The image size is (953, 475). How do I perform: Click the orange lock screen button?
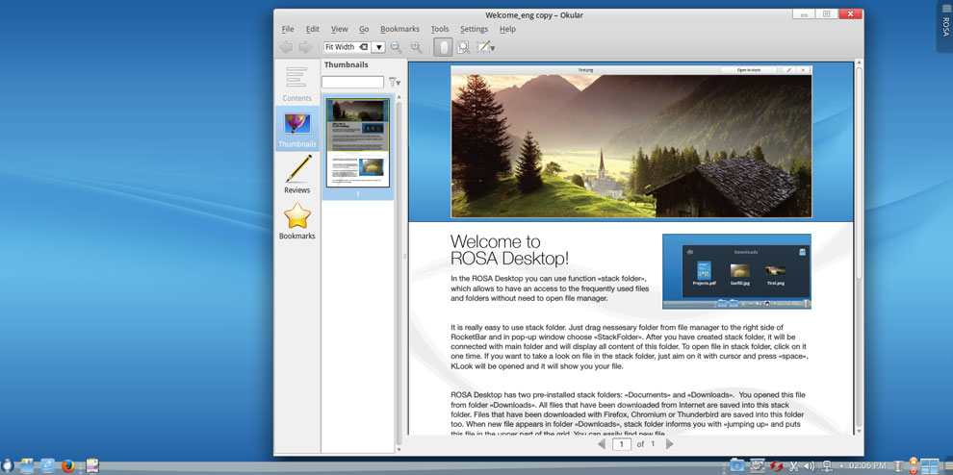click(x=913, y=462)
